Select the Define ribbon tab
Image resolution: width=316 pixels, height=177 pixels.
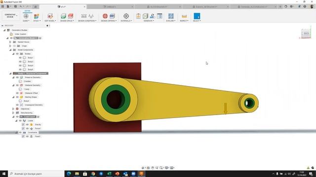(x=28, y=11)
